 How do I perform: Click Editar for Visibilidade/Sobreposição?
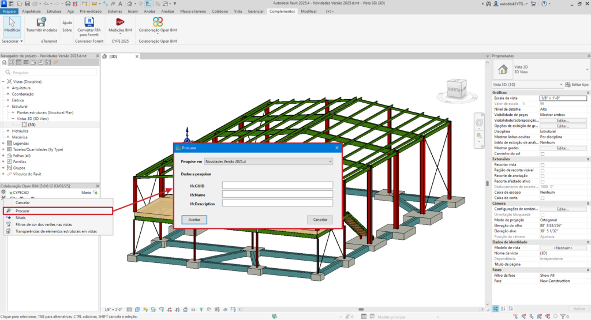click(563, 121)
